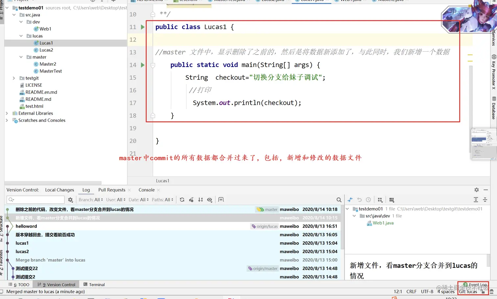Expand all in changed files tree
This screenshot has width=497, height=299.
476,200
